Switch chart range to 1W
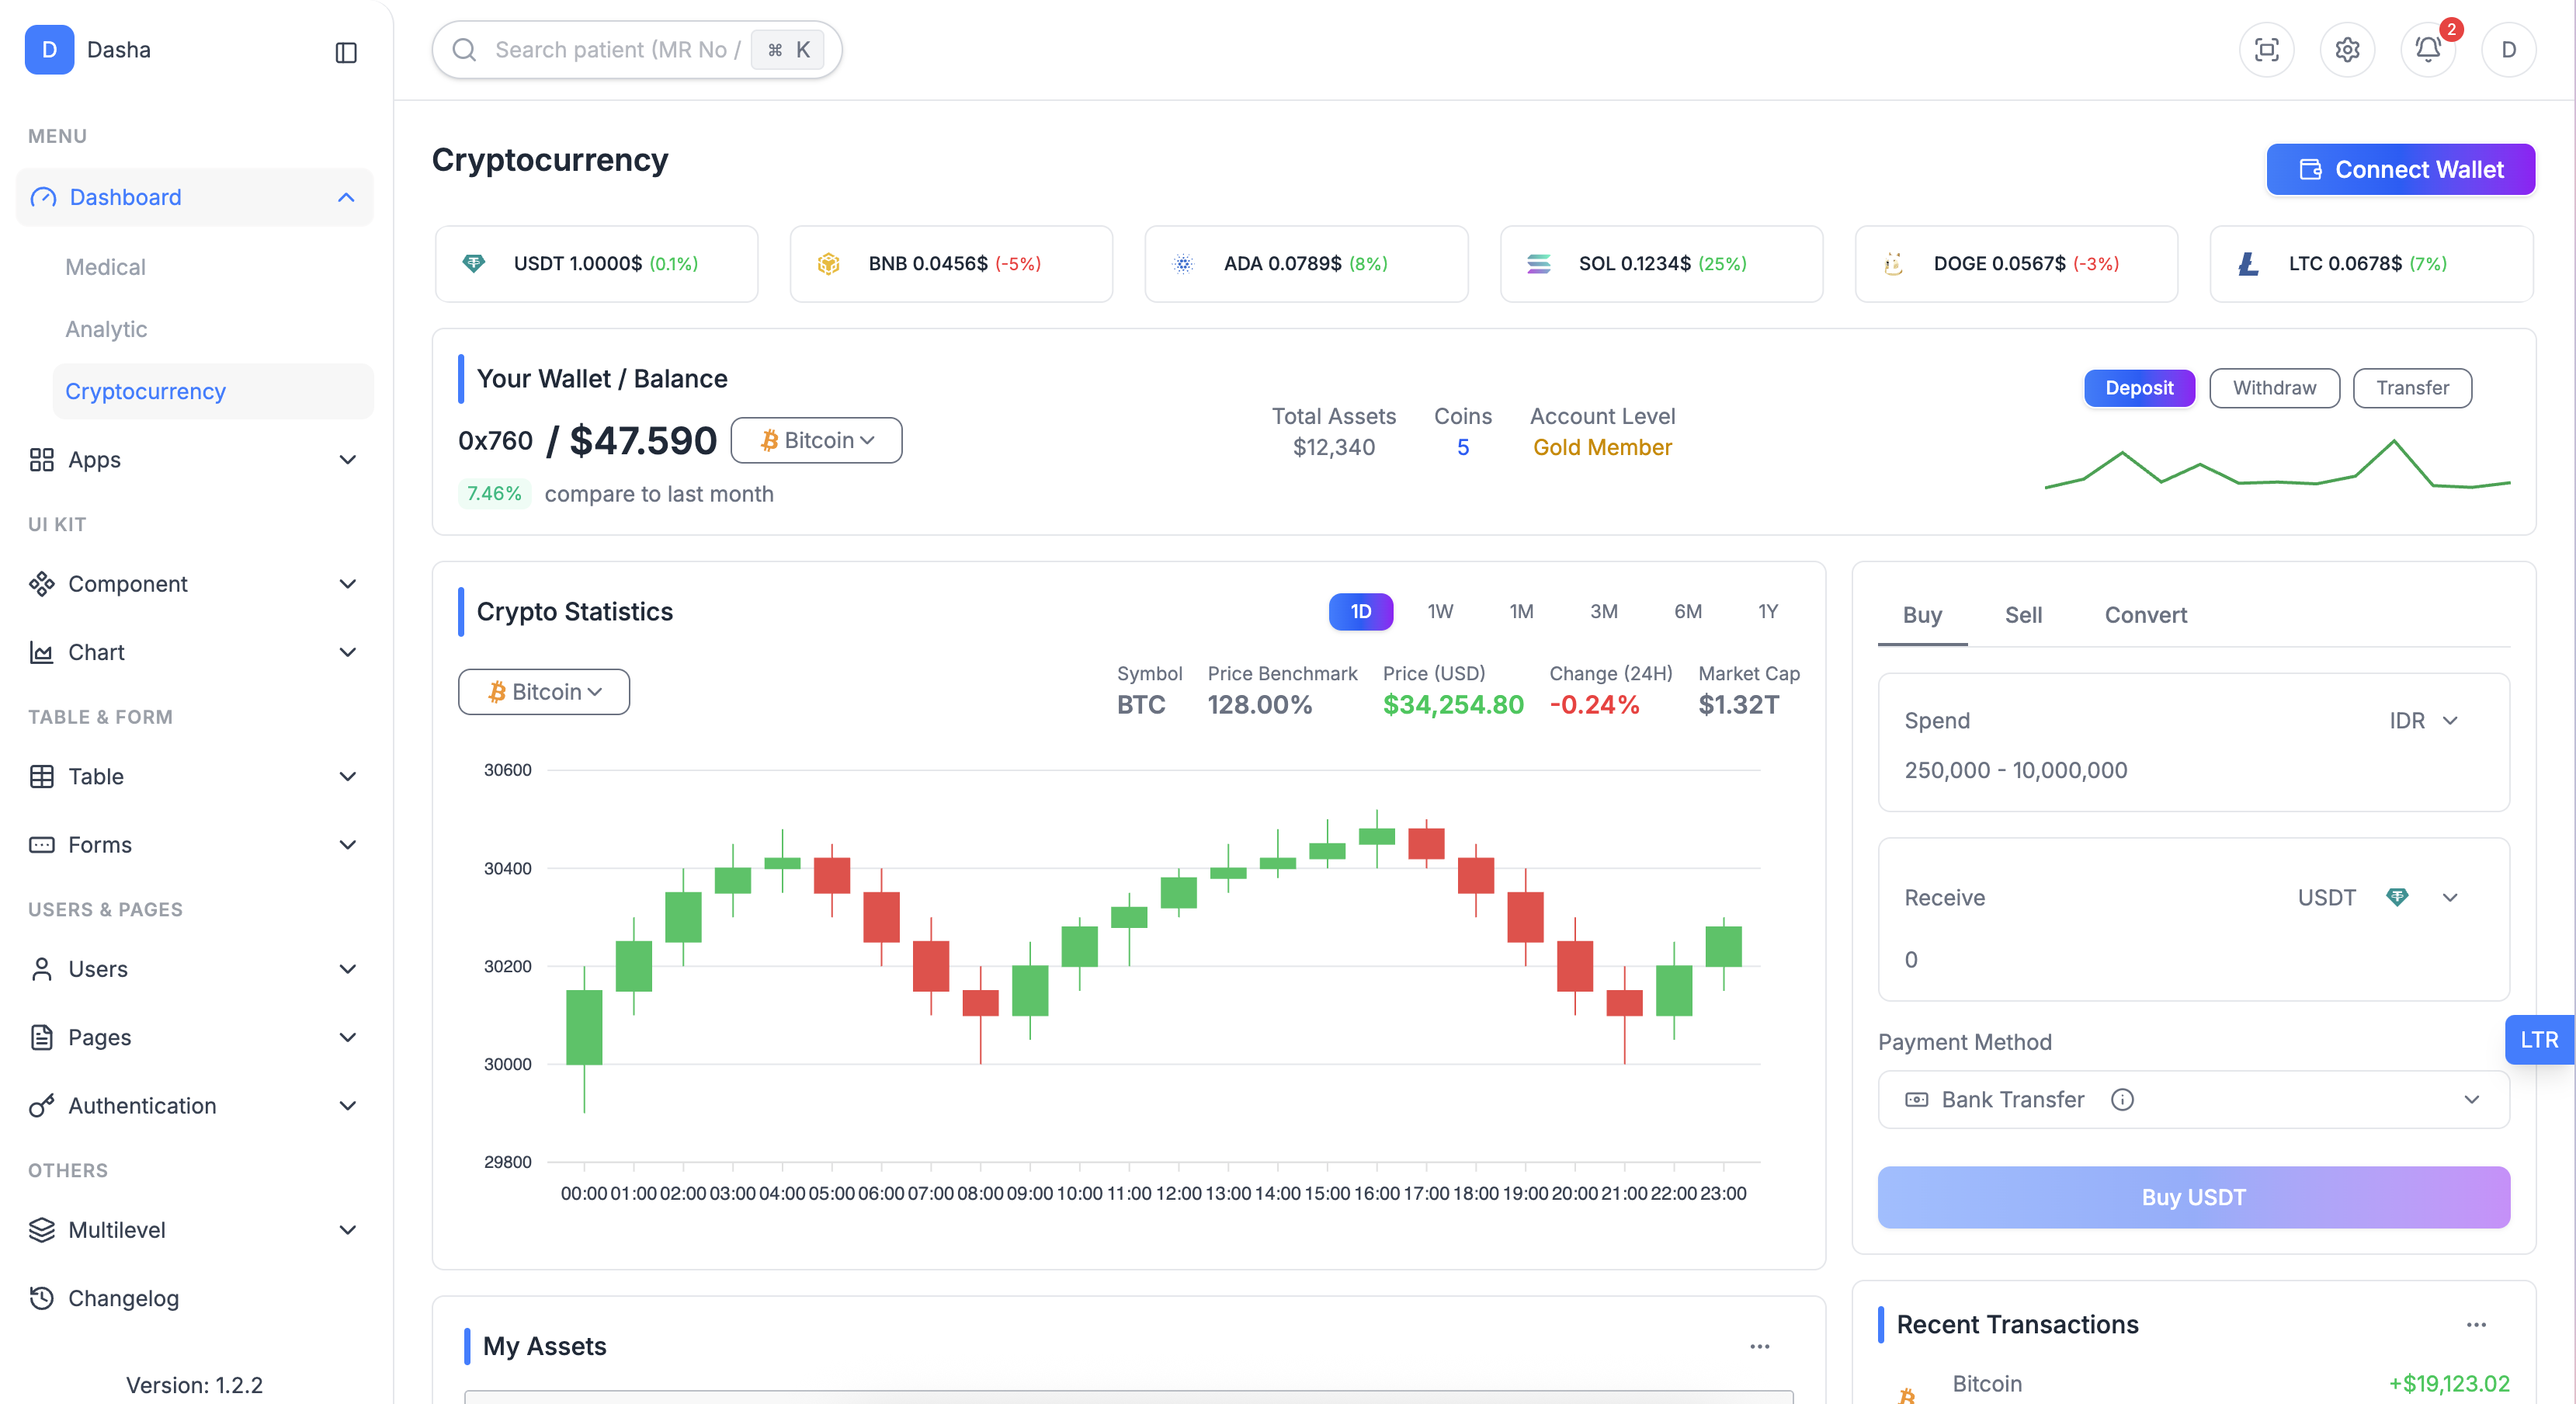Image resolution: width=2576 pixels, height=1404 pixels. pos(1440,612)
